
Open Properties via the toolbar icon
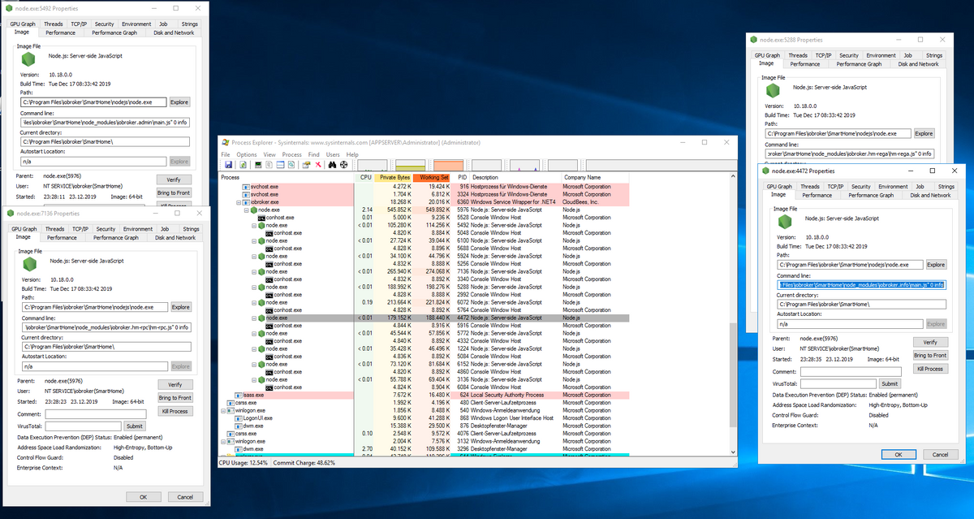tap(306, 164)
